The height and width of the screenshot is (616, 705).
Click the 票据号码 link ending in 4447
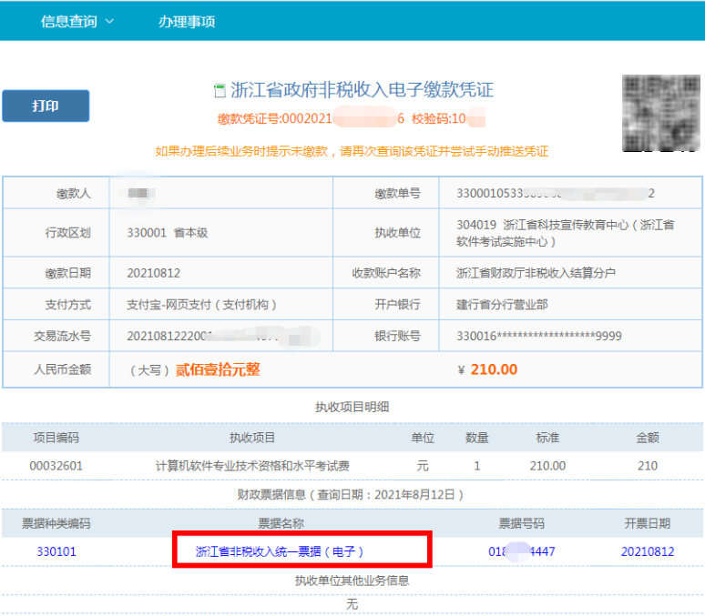tap(521, 551)
